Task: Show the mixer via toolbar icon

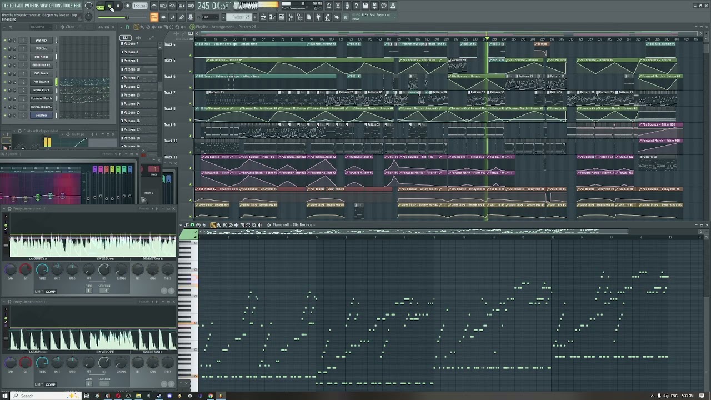Action: 291,17
